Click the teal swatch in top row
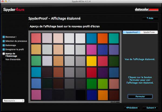The height and width of the screenshot is (112, 162). click(113, 38)
